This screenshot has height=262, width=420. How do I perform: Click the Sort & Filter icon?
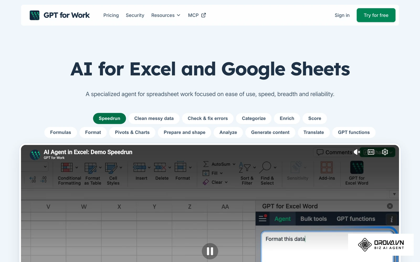pyautogui.click(x=245, y=167)
